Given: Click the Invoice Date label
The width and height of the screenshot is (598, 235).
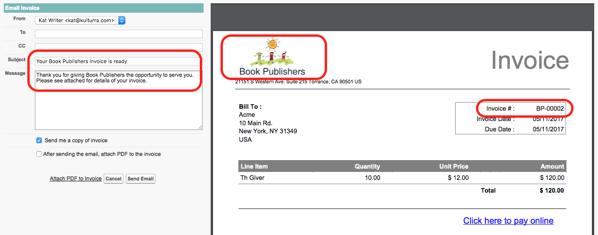Looking at the screenshot, I should pyautogui.click(x=495, y=119).
